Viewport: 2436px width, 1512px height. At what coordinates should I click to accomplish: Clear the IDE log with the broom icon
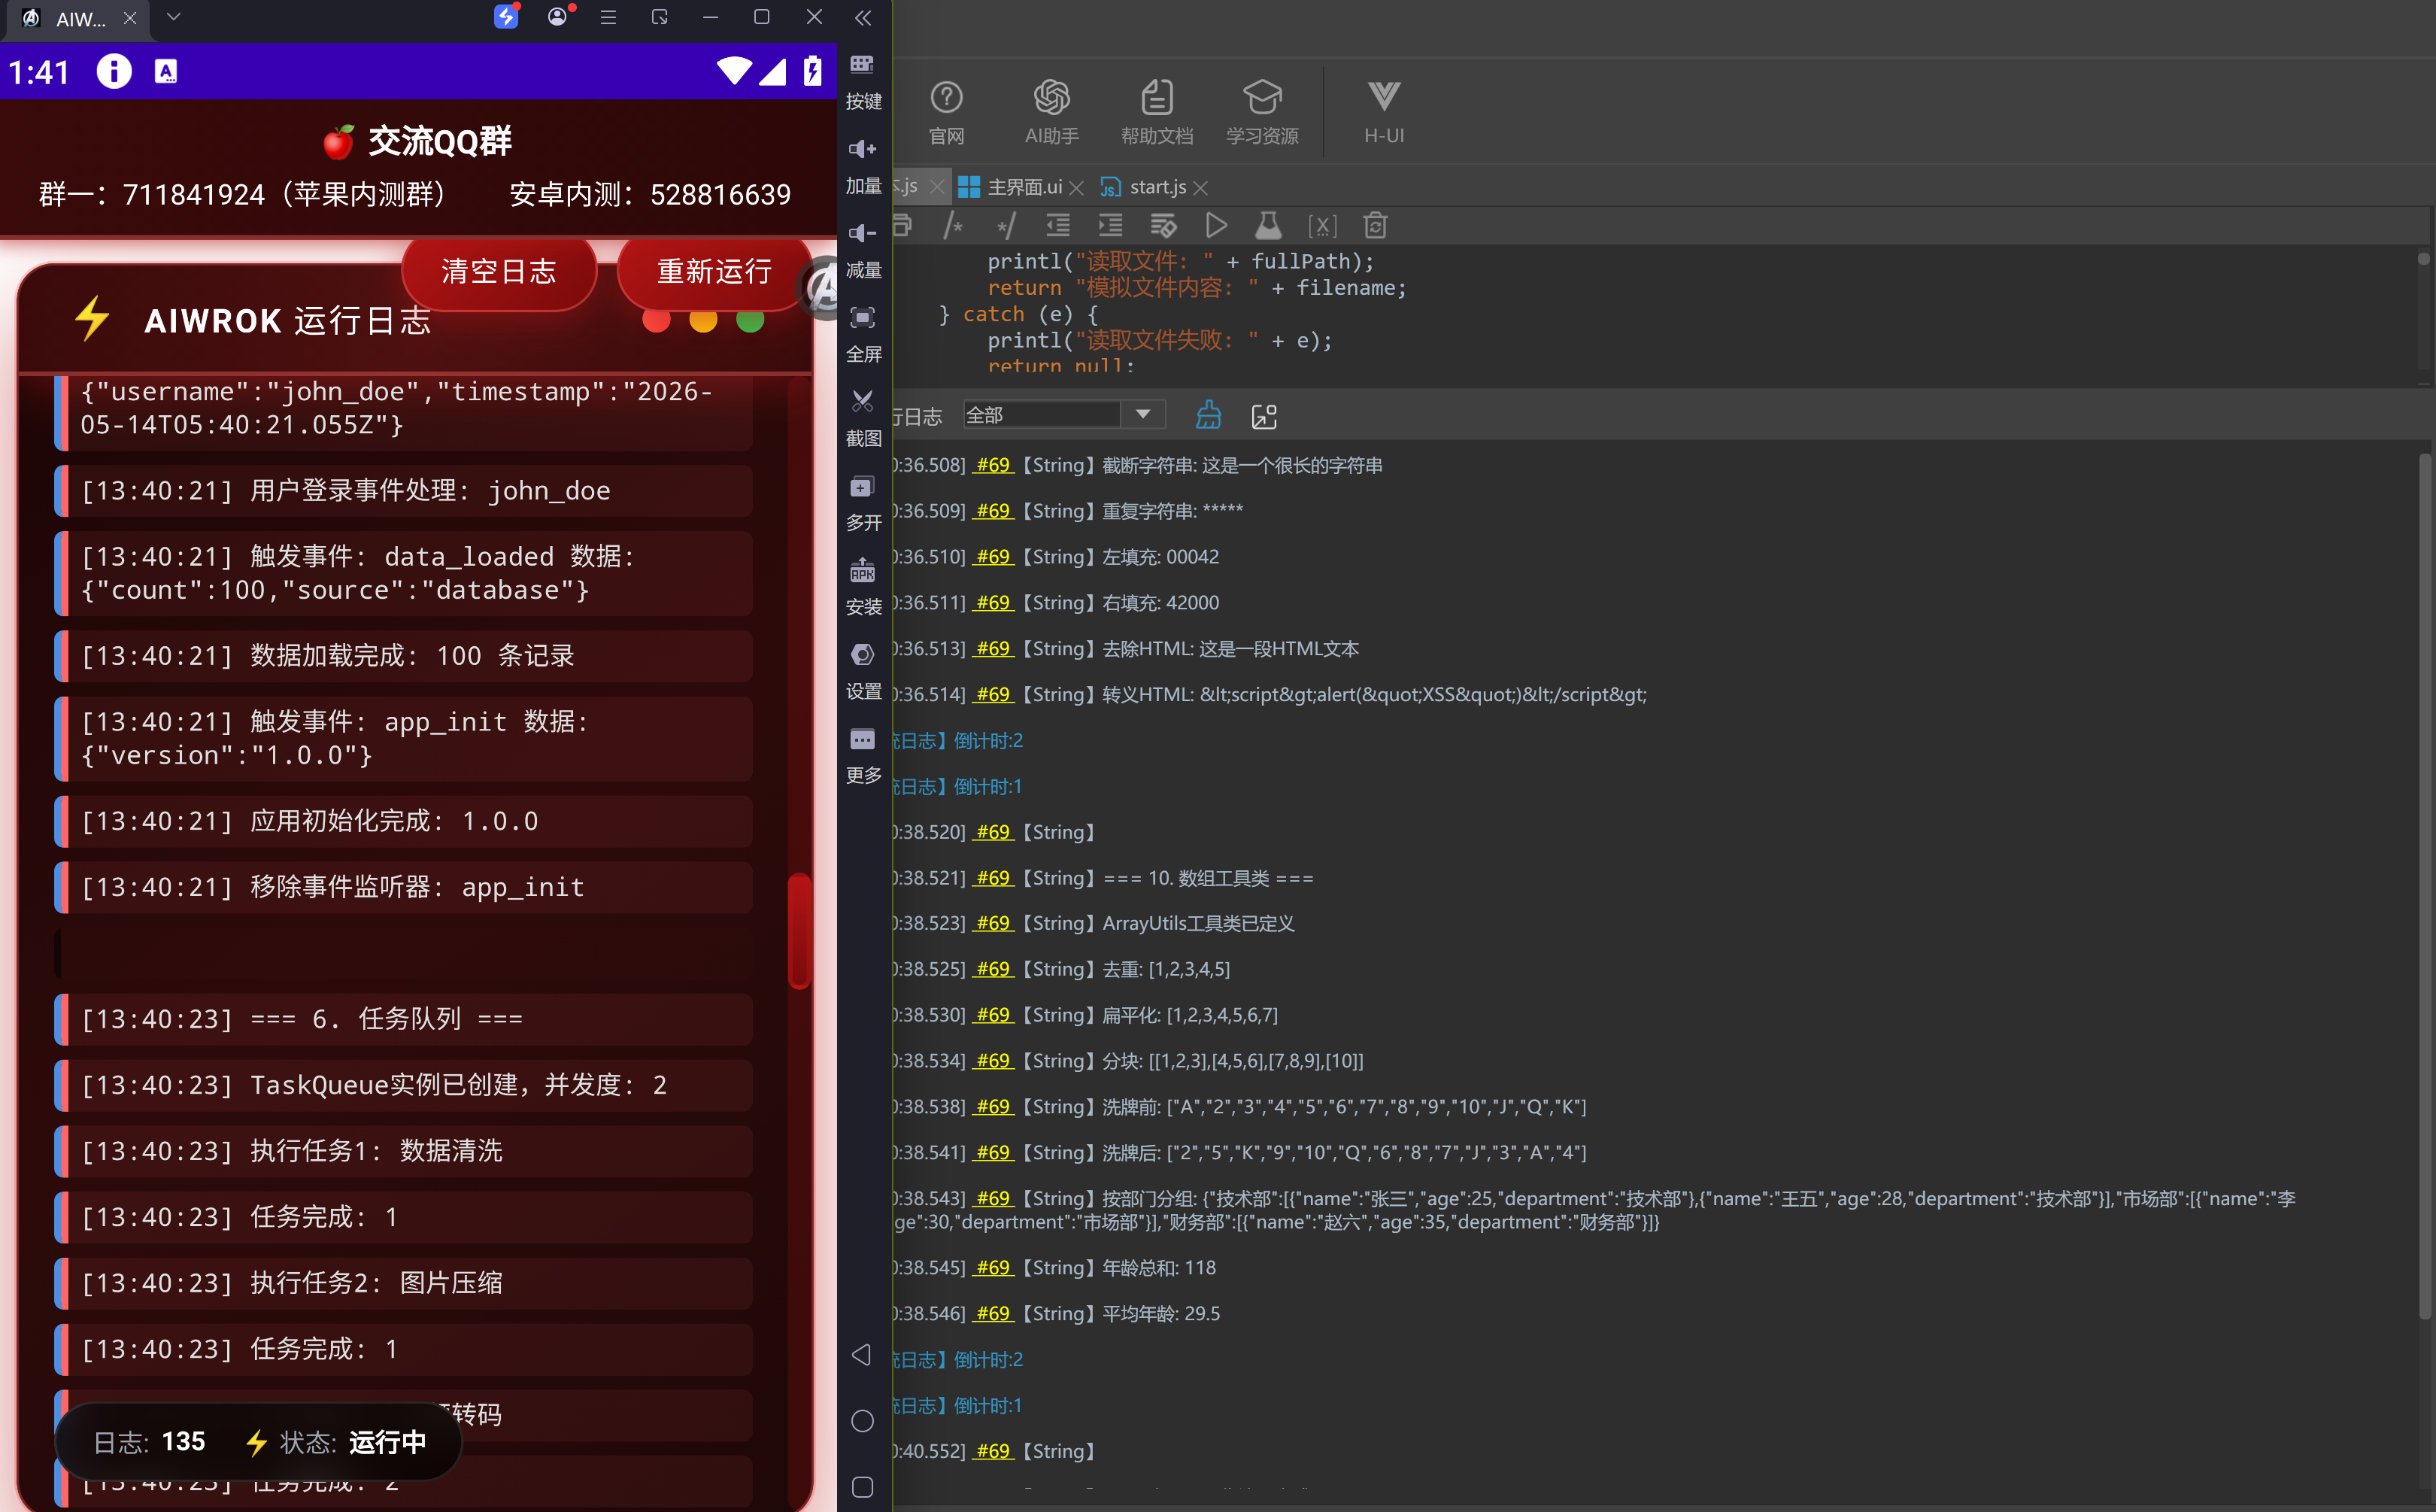pyautogui.click(x=1209, y=415)
